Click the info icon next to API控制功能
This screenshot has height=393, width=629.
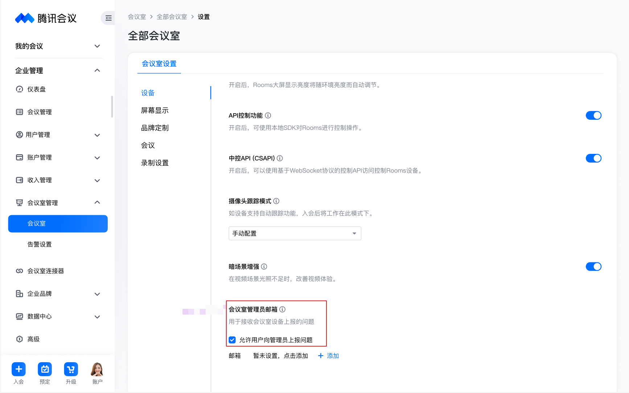click(268, 115)
